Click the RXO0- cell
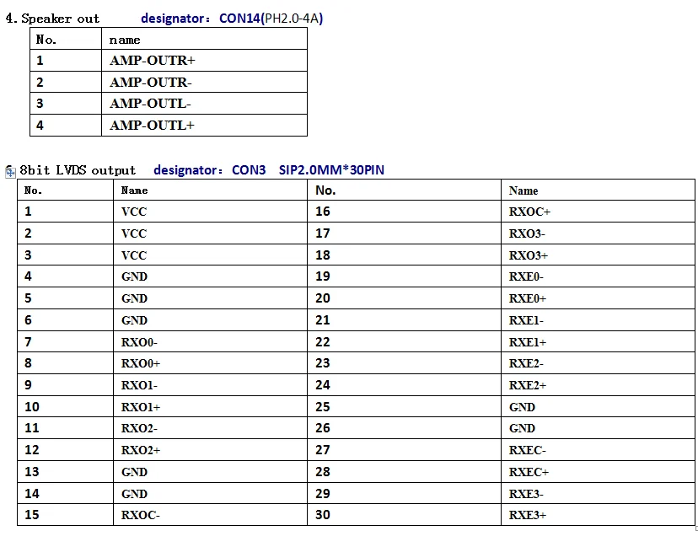Viewport: 698px width, 547px height. pos(210,342)
